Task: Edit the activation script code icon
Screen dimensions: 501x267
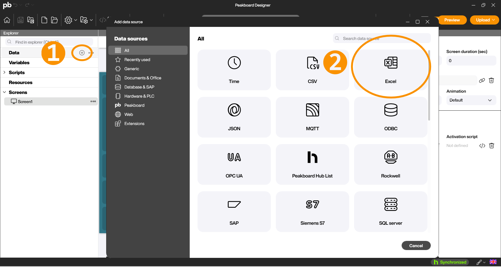Action: [x=482, y=146]
